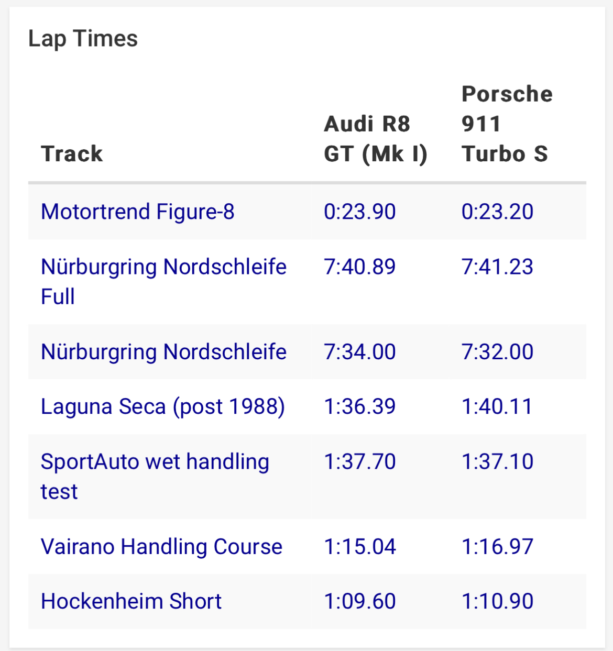Go to the Hockenheim Short track page
Image resolution: width=613 pixels, height=651 pixels.
[131, 602]
